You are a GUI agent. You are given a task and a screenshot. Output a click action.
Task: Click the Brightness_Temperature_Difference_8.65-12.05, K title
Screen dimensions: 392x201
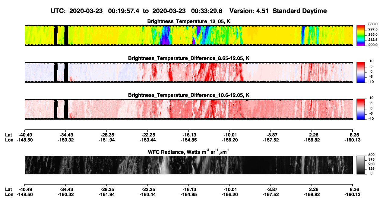point(188,58)
